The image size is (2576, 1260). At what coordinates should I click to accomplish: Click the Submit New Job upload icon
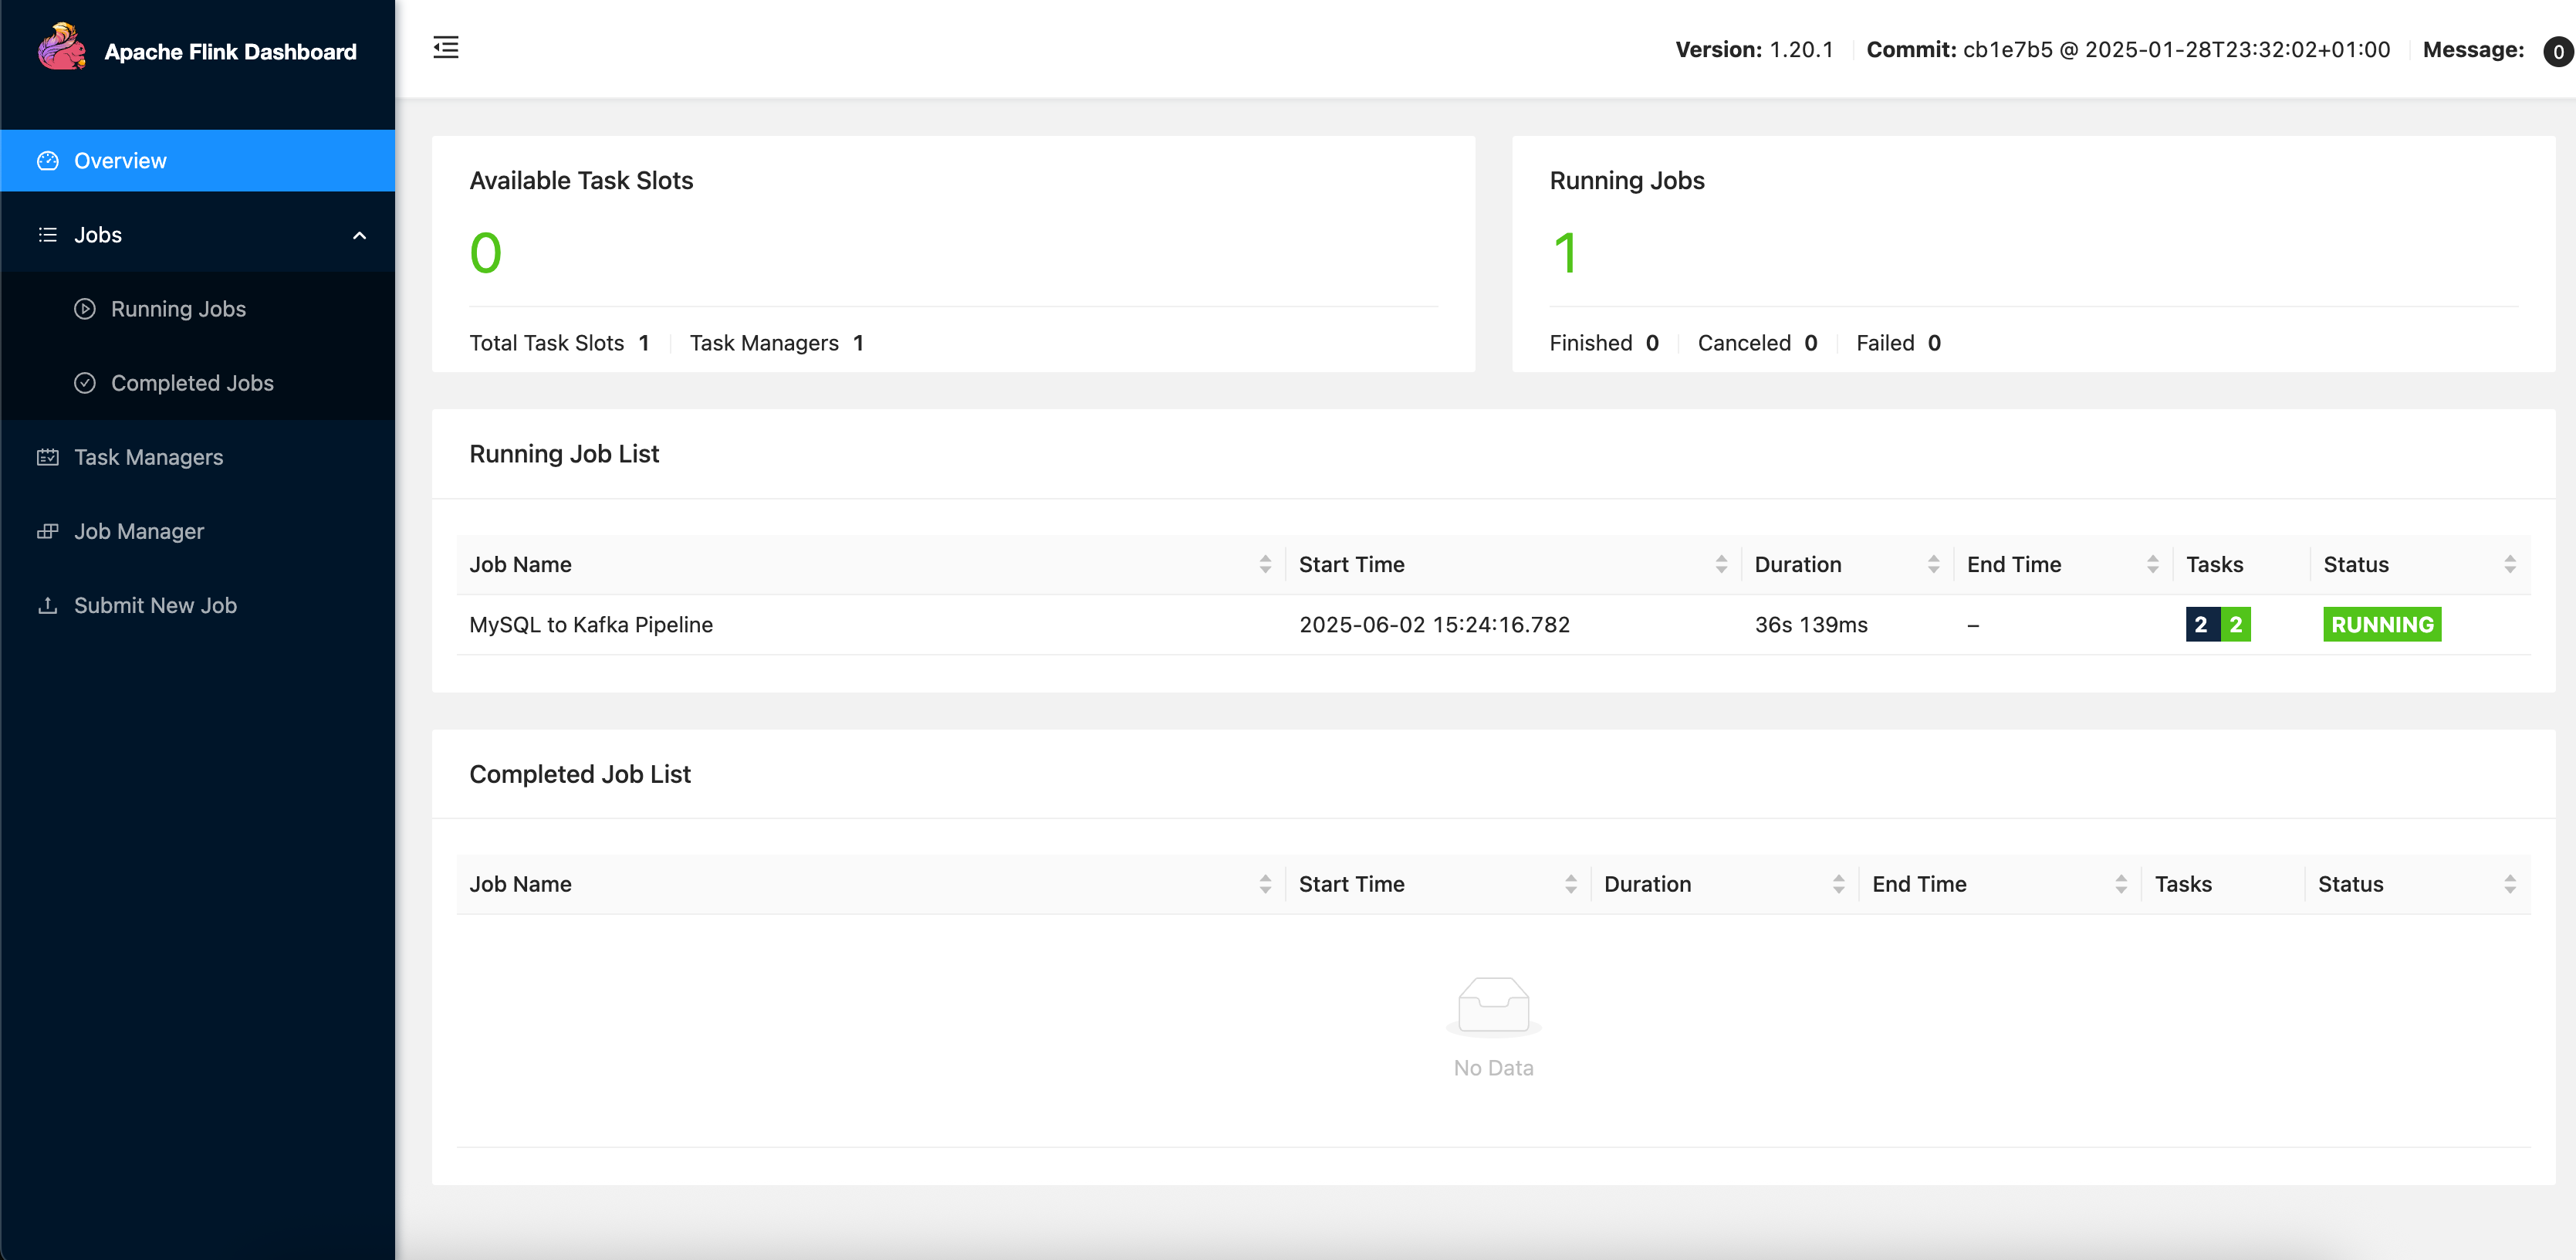click(48, 605)
